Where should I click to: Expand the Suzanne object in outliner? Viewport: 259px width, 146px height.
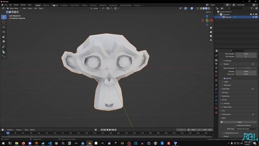221,17
